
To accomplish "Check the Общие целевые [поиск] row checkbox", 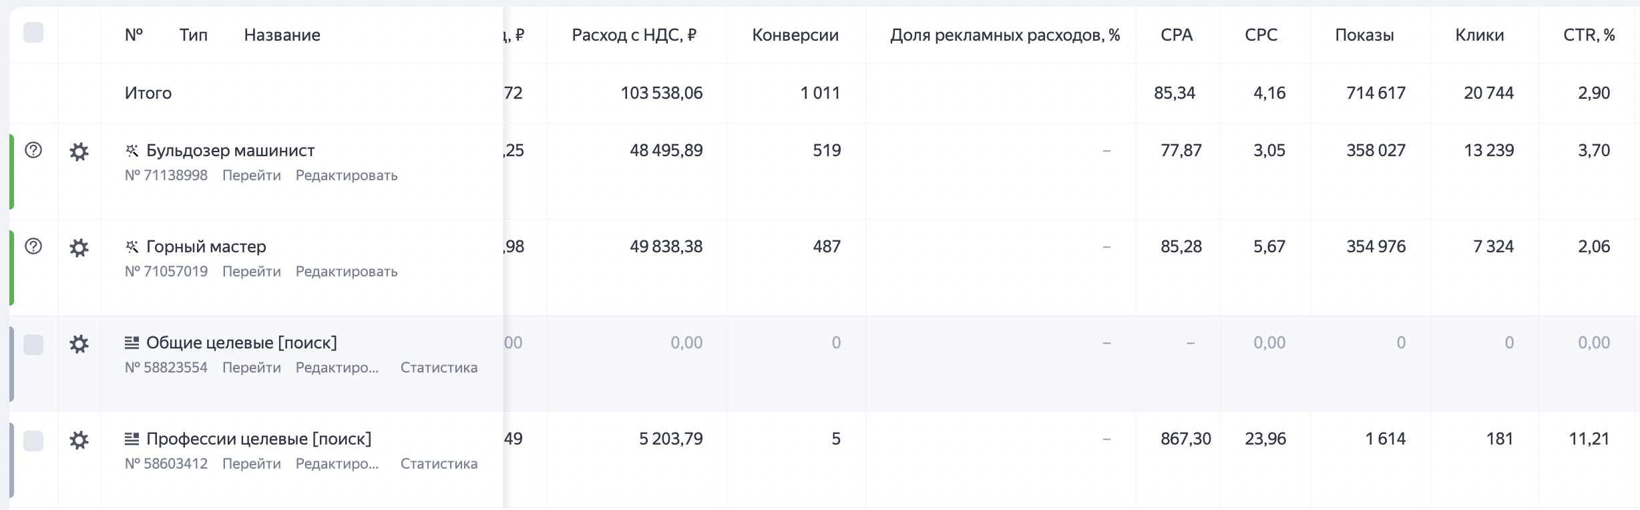I will [33, 344].
